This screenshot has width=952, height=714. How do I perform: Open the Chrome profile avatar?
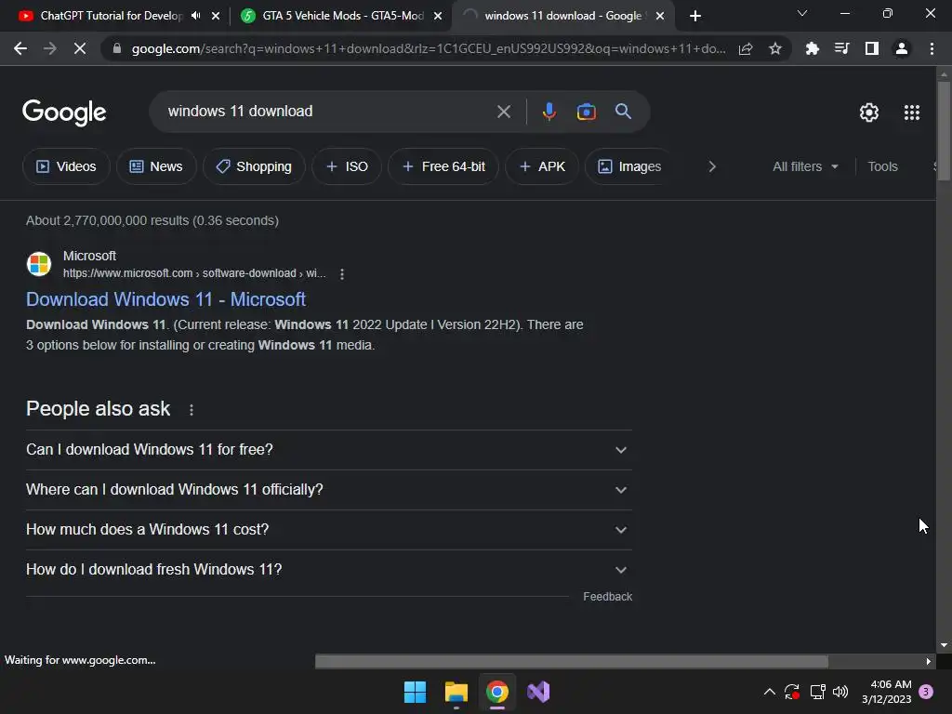pyautogui.click(x=902, y=48)
